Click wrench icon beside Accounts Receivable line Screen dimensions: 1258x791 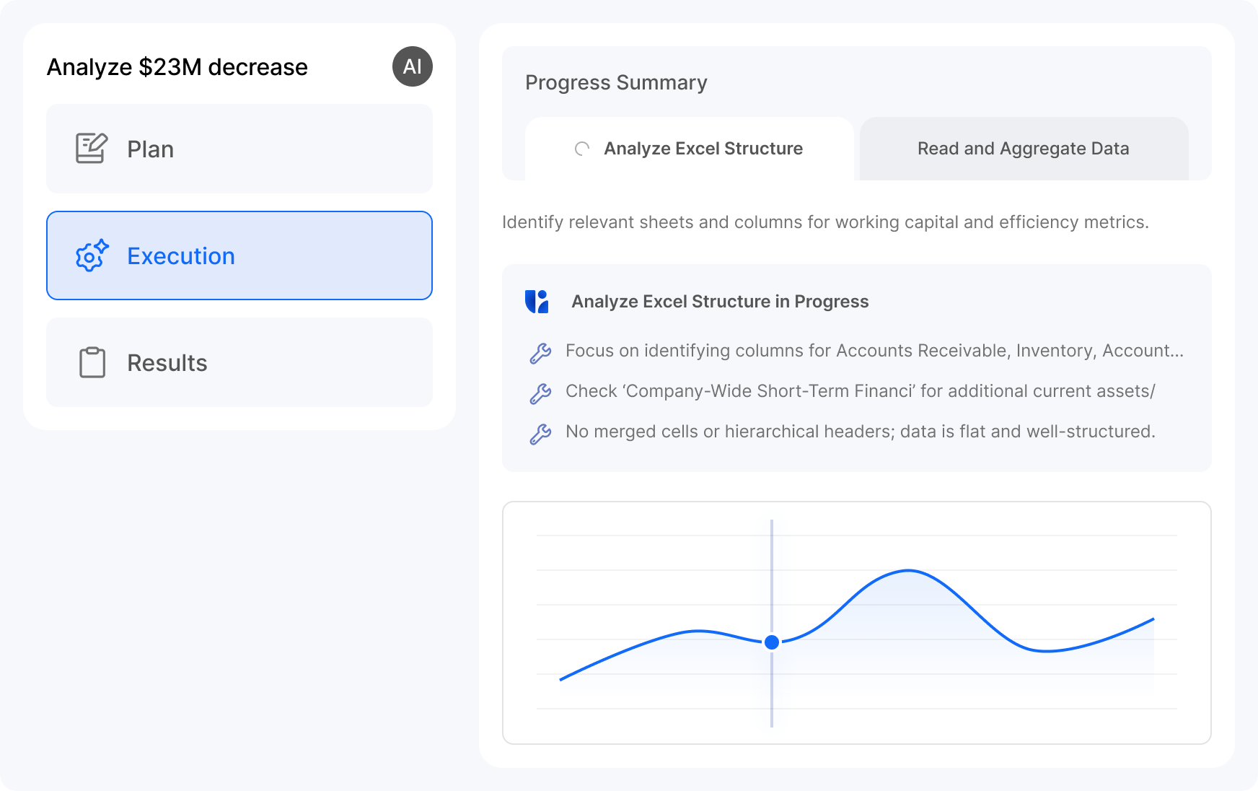(x=540, y=352)
